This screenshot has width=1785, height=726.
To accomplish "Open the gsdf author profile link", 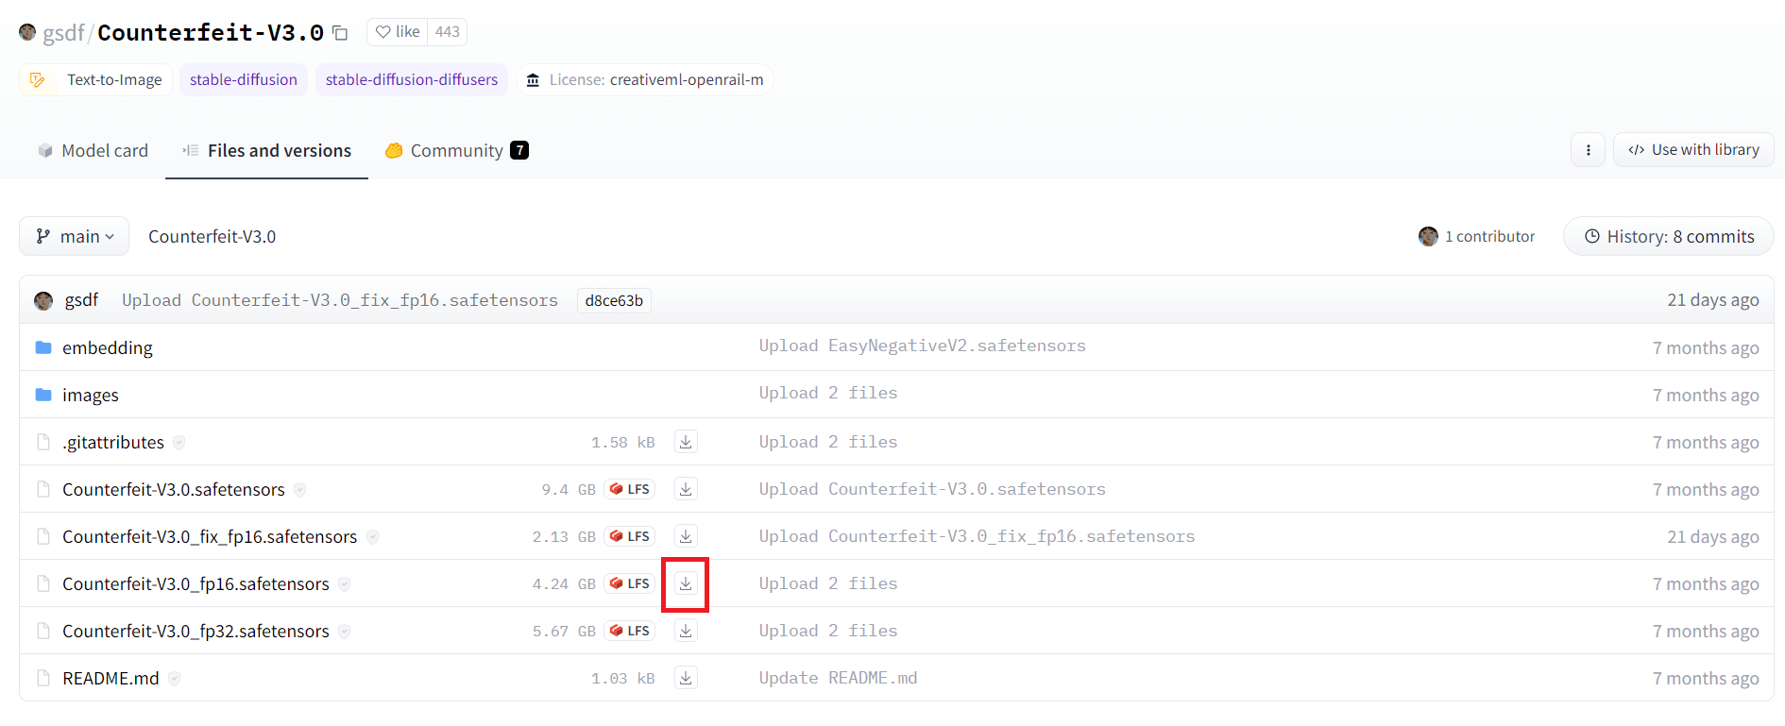I will coord(63,33).
